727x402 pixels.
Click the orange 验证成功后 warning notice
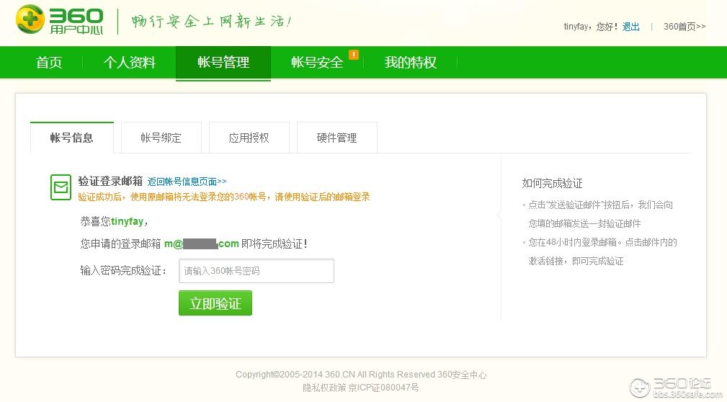pos(224,197)
